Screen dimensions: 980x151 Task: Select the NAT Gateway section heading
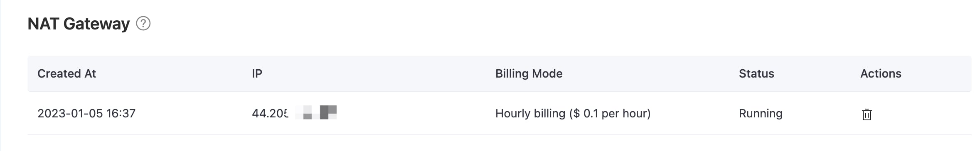click(79, 24)
